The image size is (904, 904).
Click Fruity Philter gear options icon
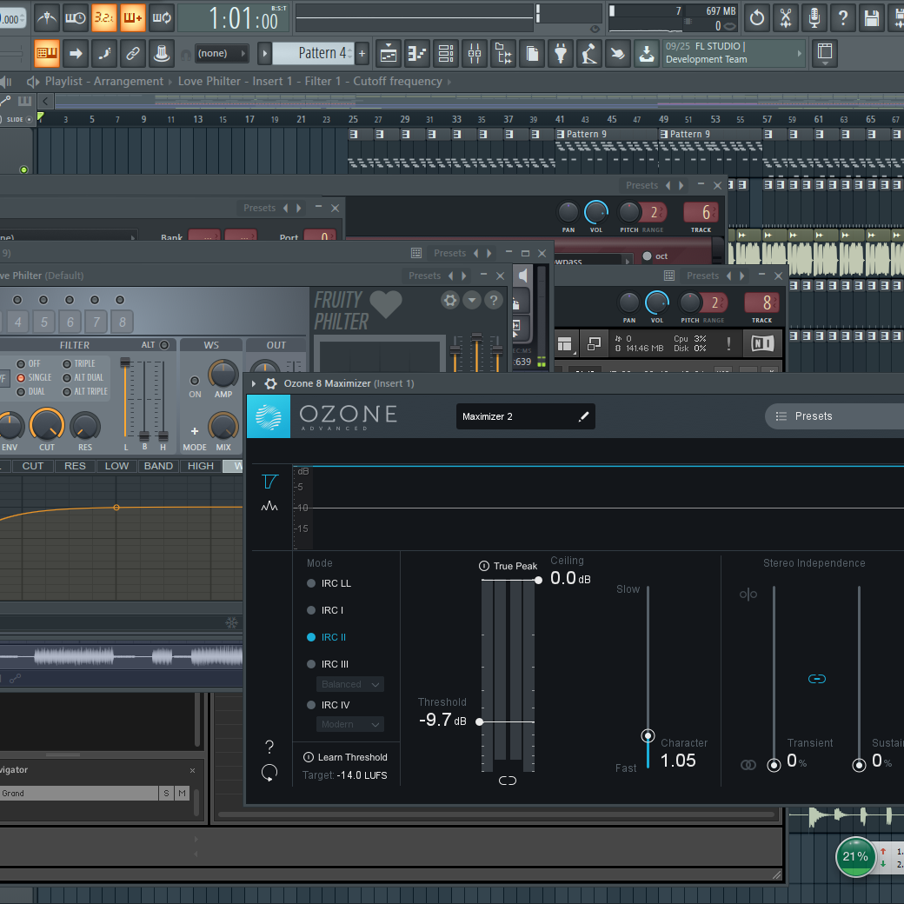coord(450,300)
